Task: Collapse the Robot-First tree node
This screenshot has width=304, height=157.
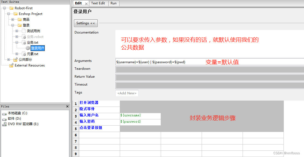Action: pyautogui.click(x=4, y=8)
